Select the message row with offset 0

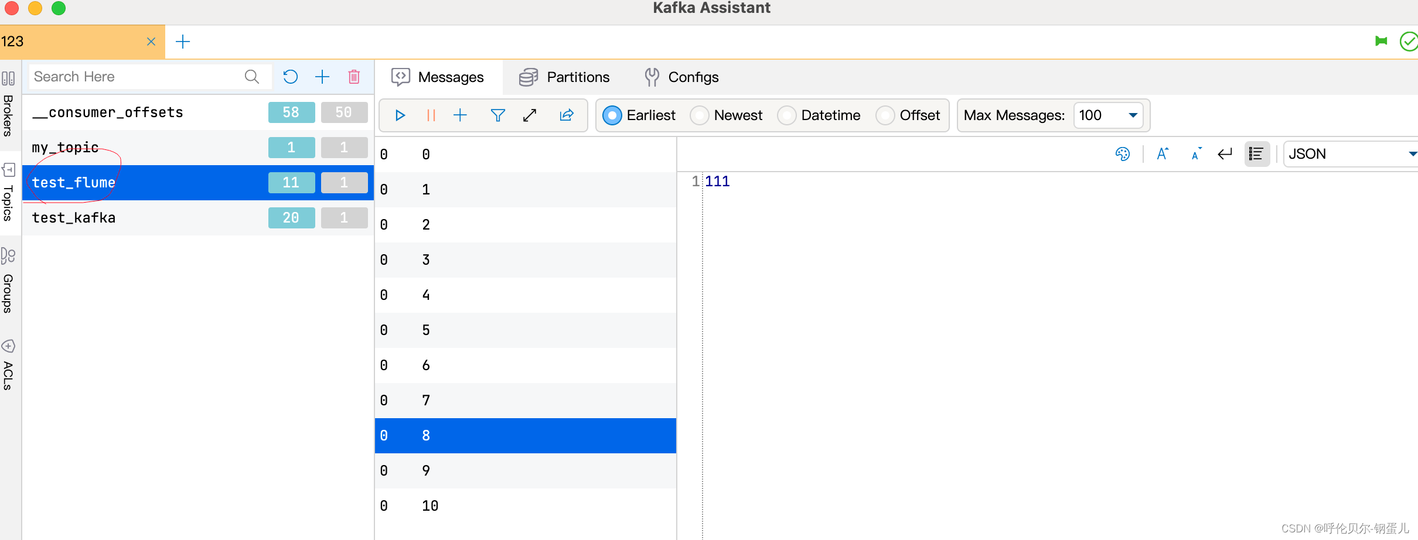click(526, 155)
